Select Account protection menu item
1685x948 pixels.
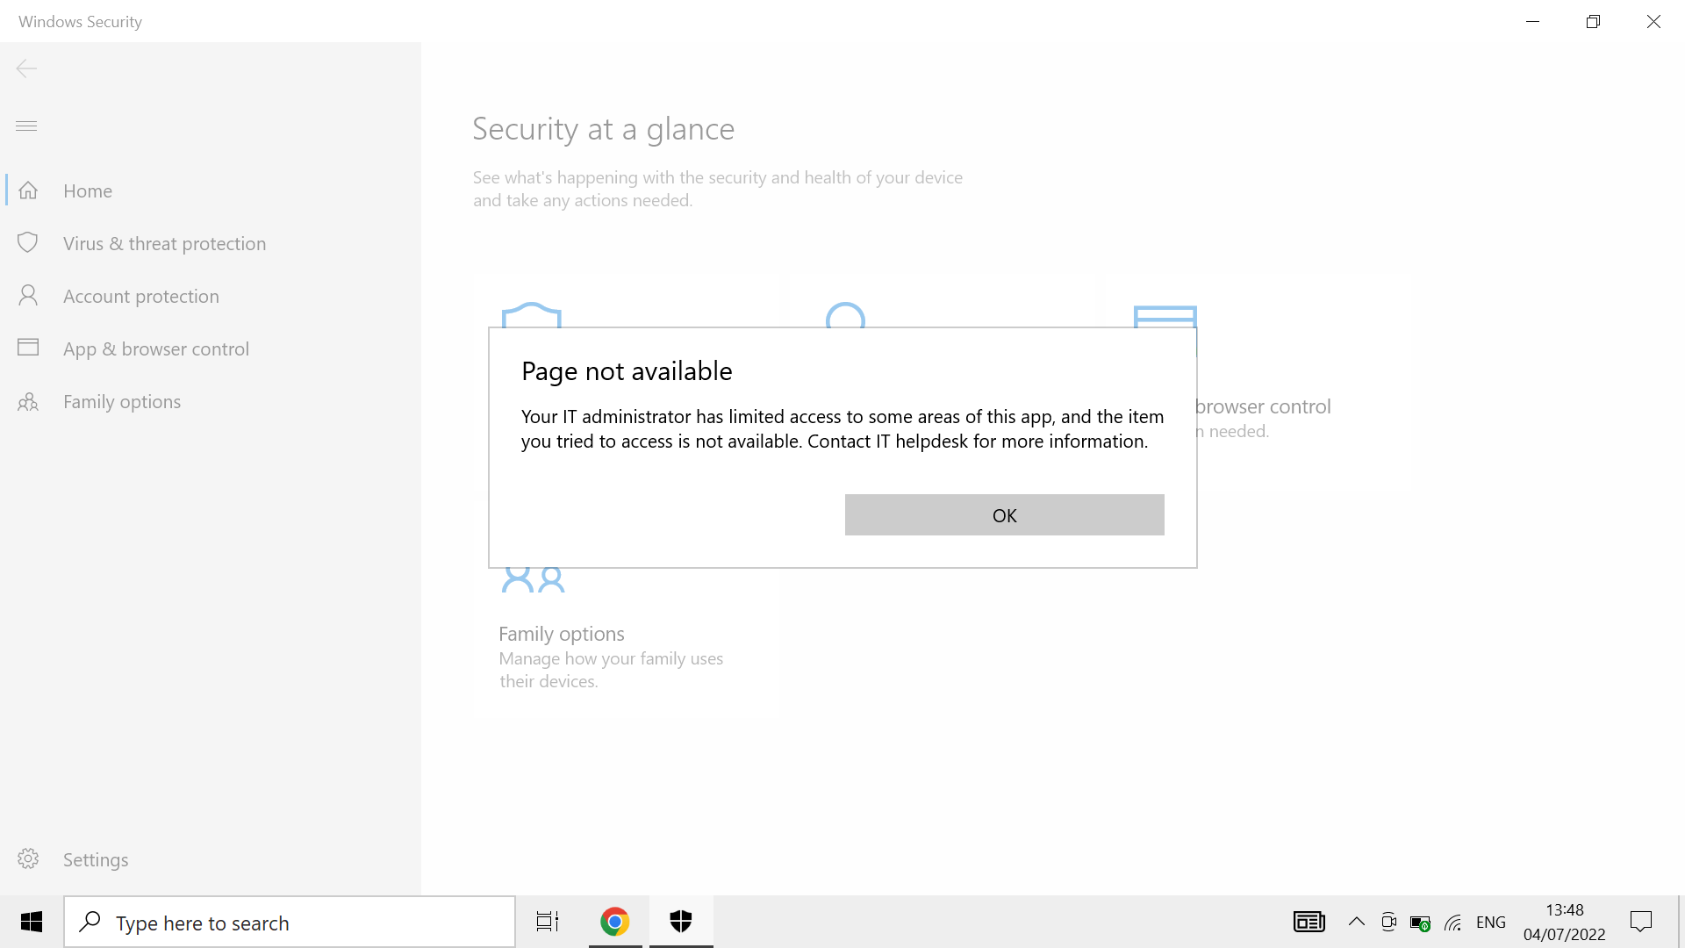pyautogui.click(x=141, y=297)
